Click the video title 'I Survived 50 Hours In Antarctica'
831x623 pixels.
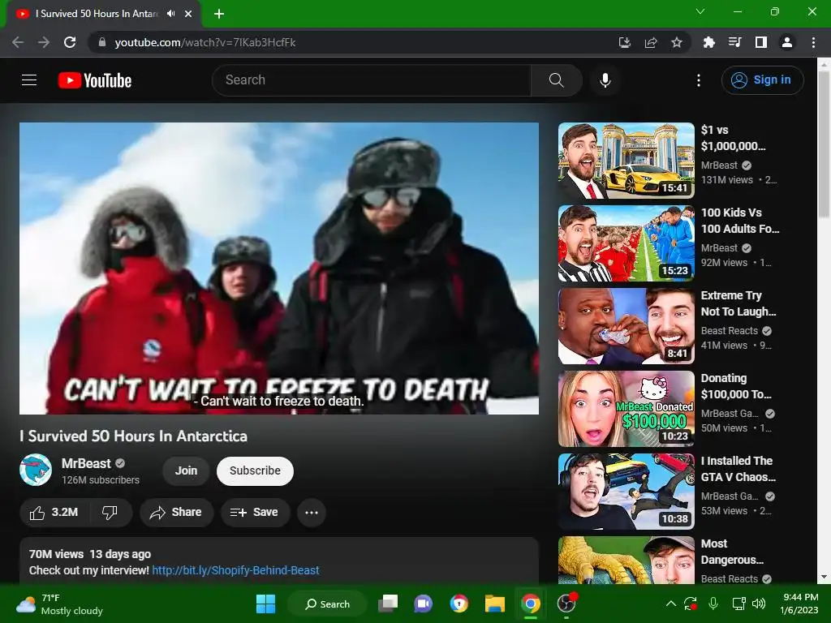(134, 436)
